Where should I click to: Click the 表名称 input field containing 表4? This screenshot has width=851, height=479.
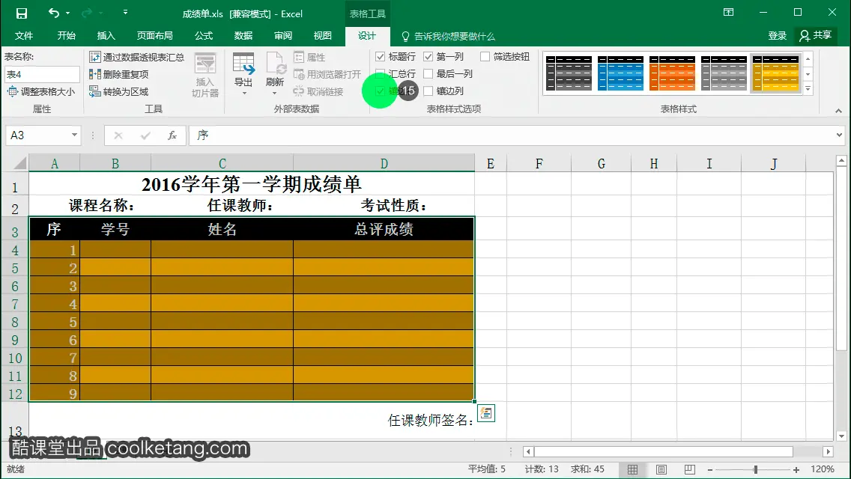43,74
